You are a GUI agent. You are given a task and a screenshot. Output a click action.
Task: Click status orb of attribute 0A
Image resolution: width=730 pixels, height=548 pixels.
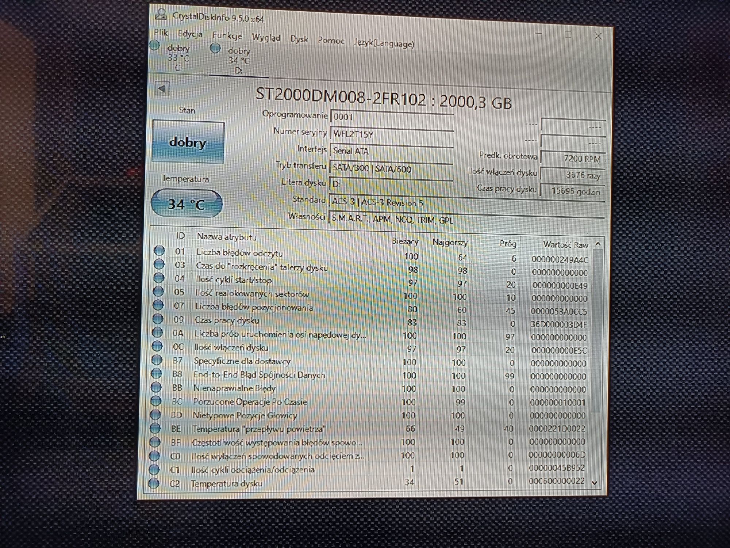click(x=157, y=332)
